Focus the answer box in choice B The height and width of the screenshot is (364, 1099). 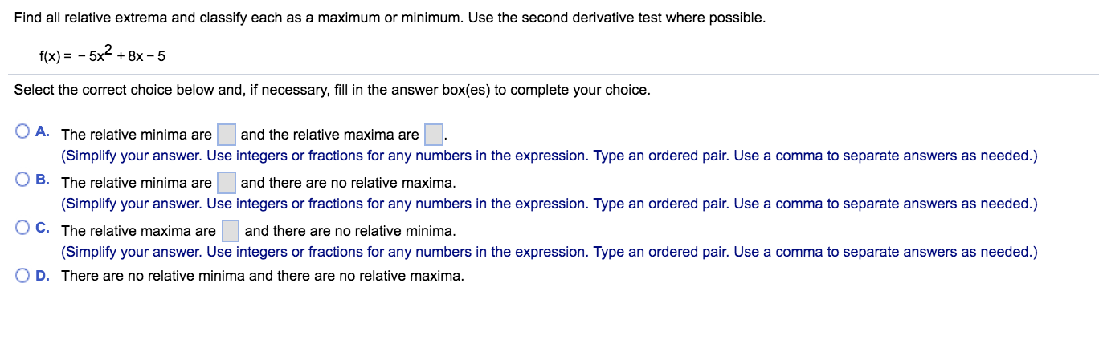click(x=227, y=182)
